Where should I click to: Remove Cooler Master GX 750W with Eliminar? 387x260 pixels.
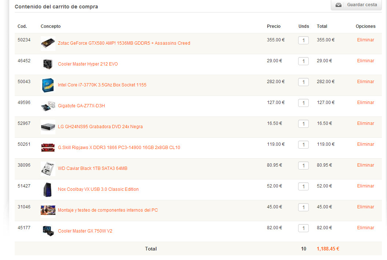(366, 228)
